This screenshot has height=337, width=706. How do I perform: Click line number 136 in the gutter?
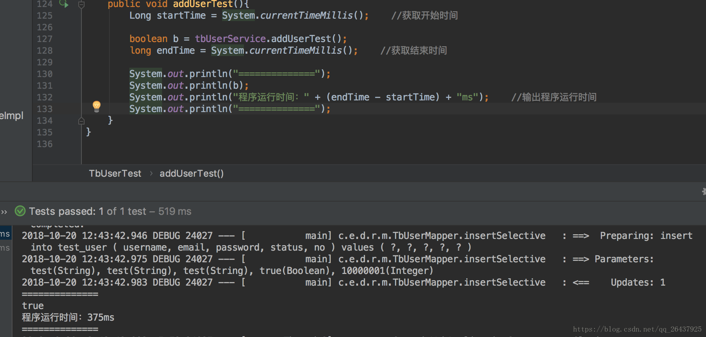44,144
